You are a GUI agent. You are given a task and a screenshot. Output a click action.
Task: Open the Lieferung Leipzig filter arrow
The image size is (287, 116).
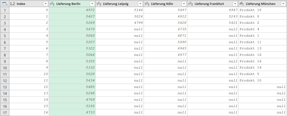click(x=140, y=4)
